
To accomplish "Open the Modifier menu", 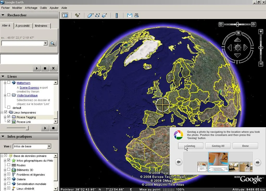I will pos(17,8).
